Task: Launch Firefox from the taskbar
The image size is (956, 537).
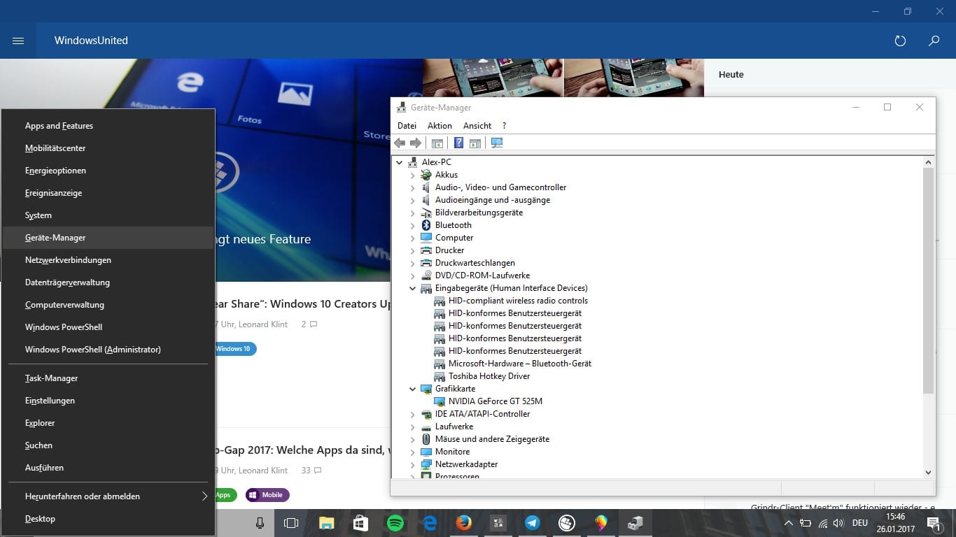Action: click(x=463, y=523)
